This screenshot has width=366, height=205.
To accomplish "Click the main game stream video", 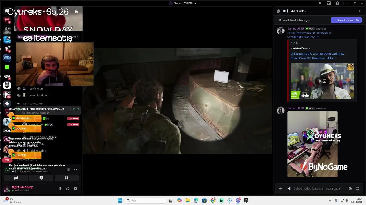I will pyautogui.click(x=177, y=101).
